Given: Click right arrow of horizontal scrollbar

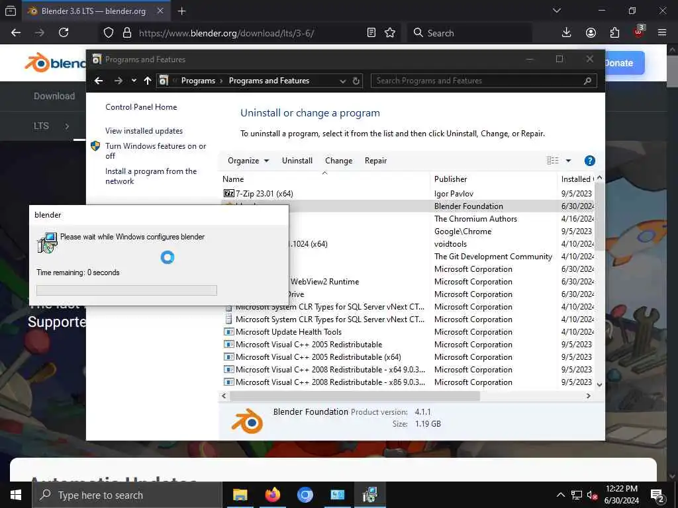Looking at the screenshot, I should click(589, 396).
